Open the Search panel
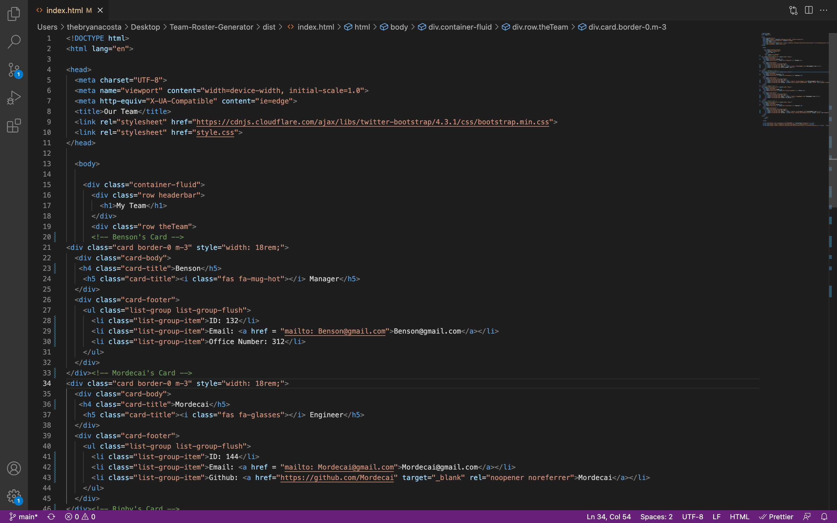Viewport: 837px width, 523px height. pyautogui.click(x=13, y=42)
